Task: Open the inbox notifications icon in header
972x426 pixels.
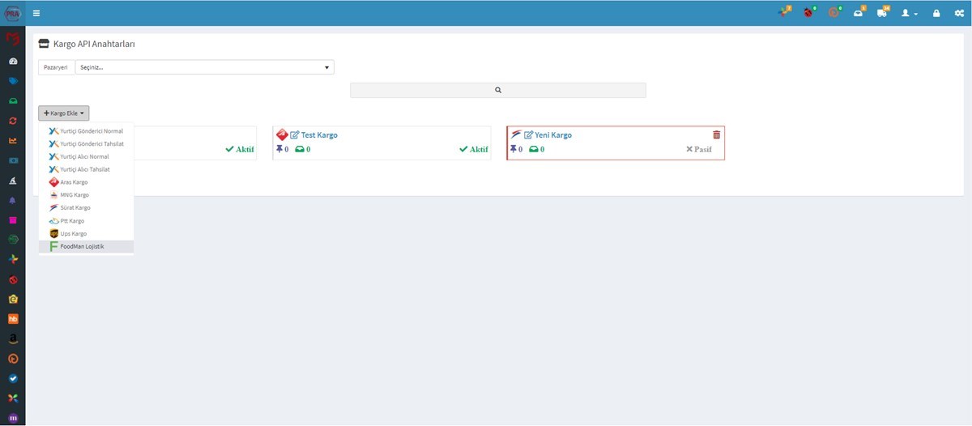Action: pos(859,13)
